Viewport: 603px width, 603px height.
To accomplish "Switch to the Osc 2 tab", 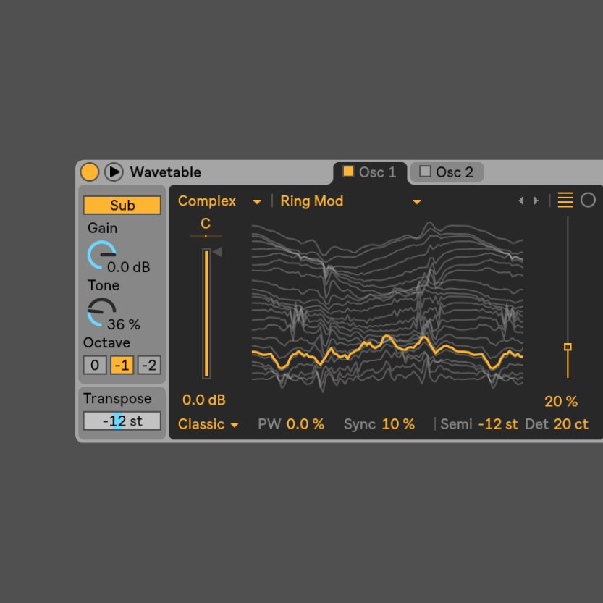I will 447,172.
